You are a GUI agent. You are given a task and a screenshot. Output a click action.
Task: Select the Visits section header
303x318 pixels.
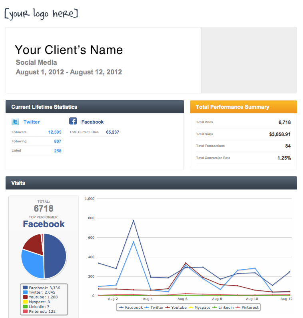151,183
